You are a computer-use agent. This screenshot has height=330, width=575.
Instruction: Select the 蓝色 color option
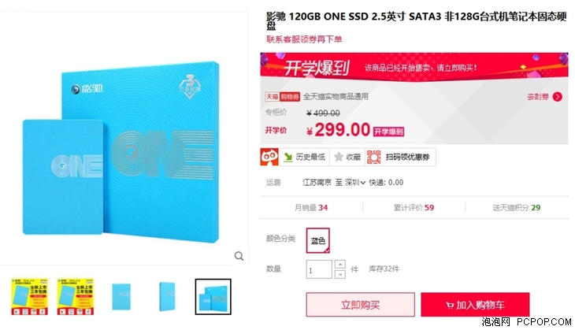click(x=318, y=240)
